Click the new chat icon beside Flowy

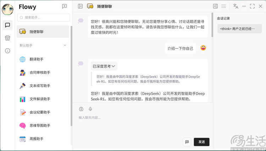64,6
